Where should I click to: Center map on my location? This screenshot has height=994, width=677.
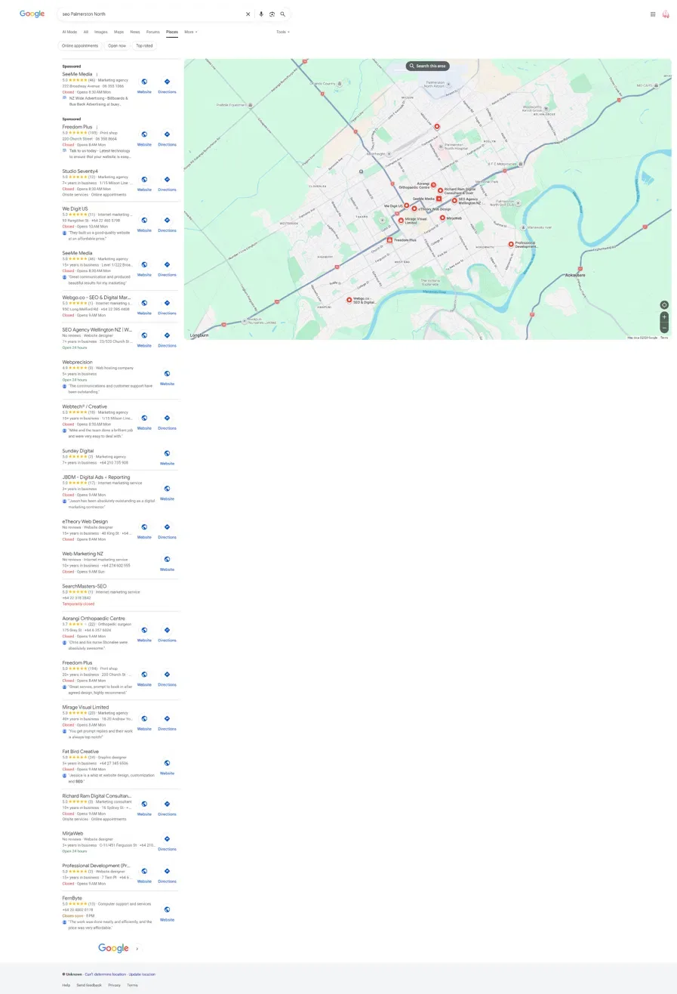point(664,305)
